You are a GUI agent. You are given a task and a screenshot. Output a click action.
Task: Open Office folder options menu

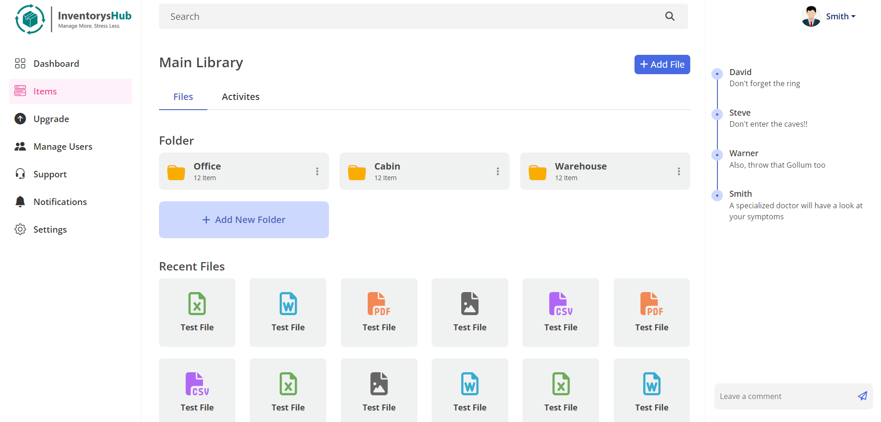317,171
